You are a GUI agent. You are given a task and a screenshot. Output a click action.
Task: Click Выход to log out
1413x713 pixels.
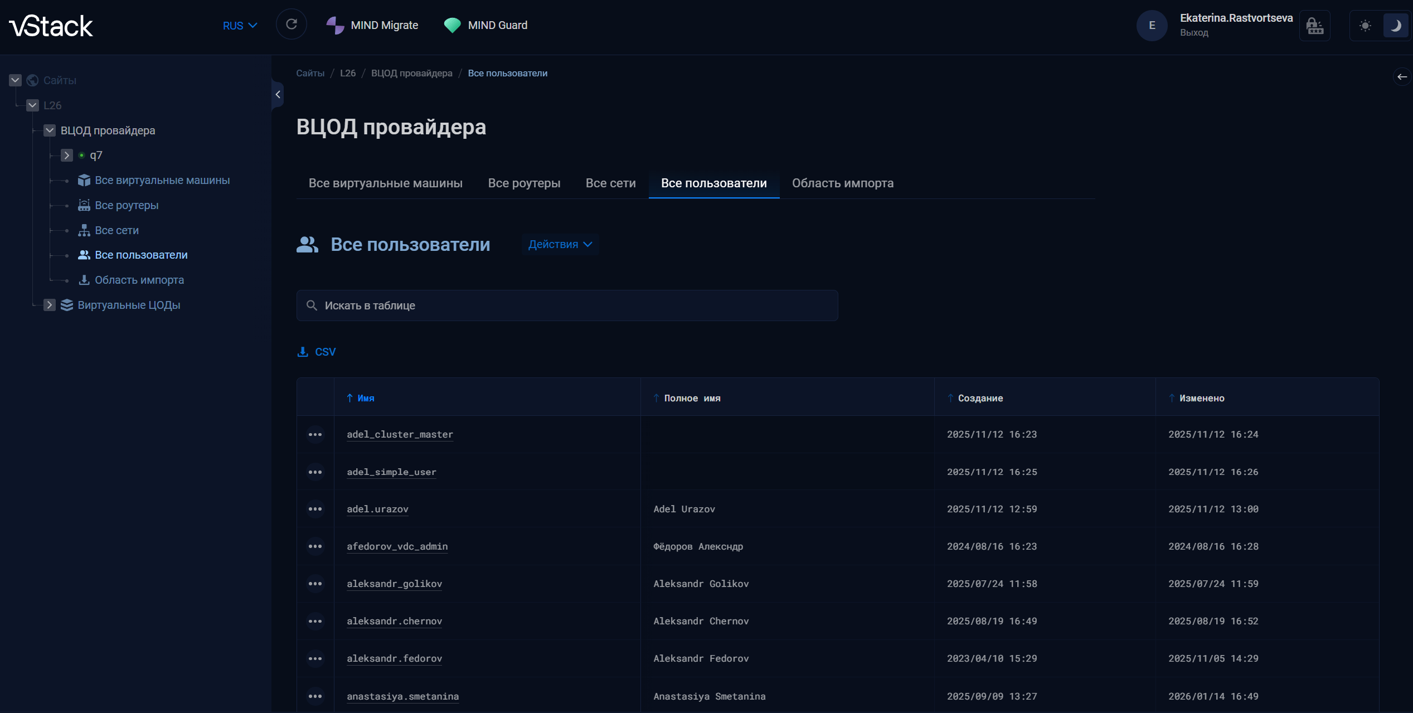click(1193, 33)
